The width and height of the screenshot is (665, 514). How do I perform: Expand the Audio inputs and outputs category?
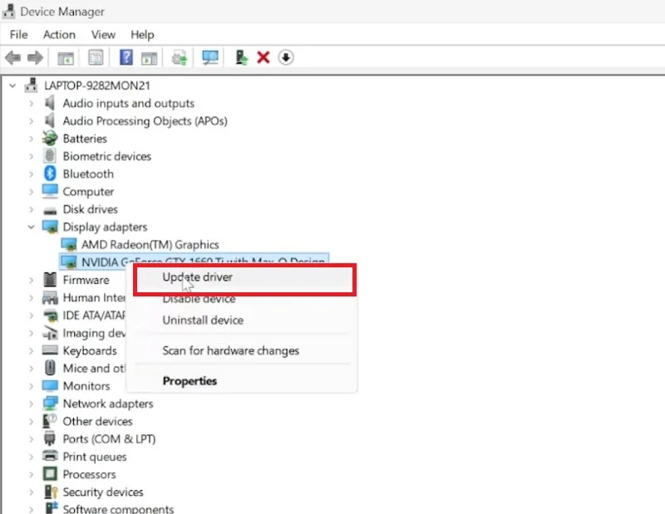click(32, 104)
